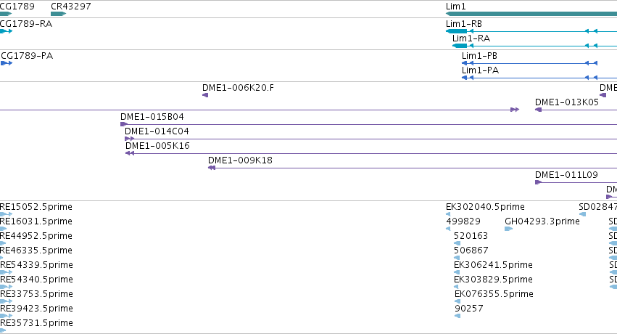Screen dimensions: 617x334
Task: Click the CG1789 gene label
Action: coord(17,7)
